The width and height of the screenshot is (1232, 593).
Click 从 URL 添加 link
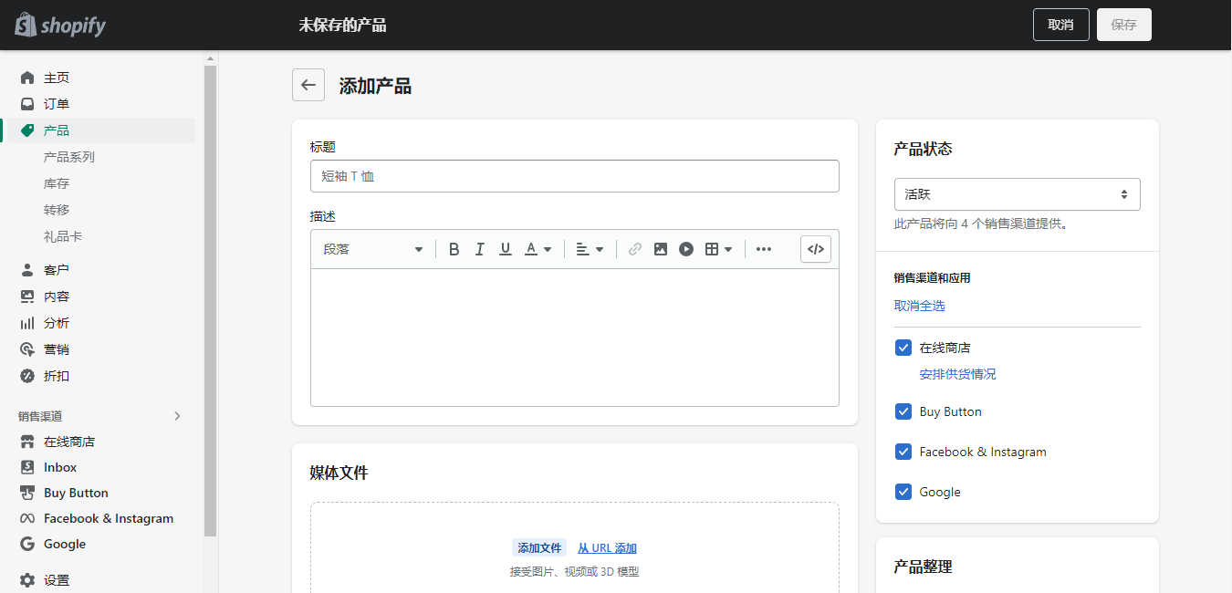(607, 548)
